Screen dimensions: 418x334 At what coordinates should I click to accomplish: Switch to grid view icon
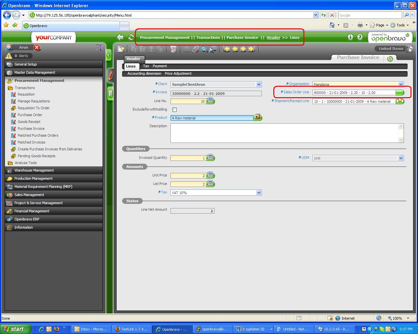(110, 94)
